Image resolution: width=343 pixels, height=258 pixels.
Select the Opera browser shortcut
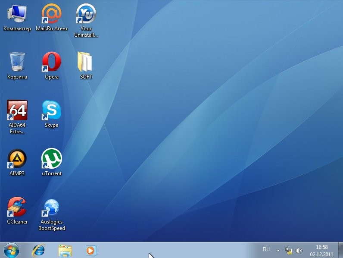pos(52,66)
